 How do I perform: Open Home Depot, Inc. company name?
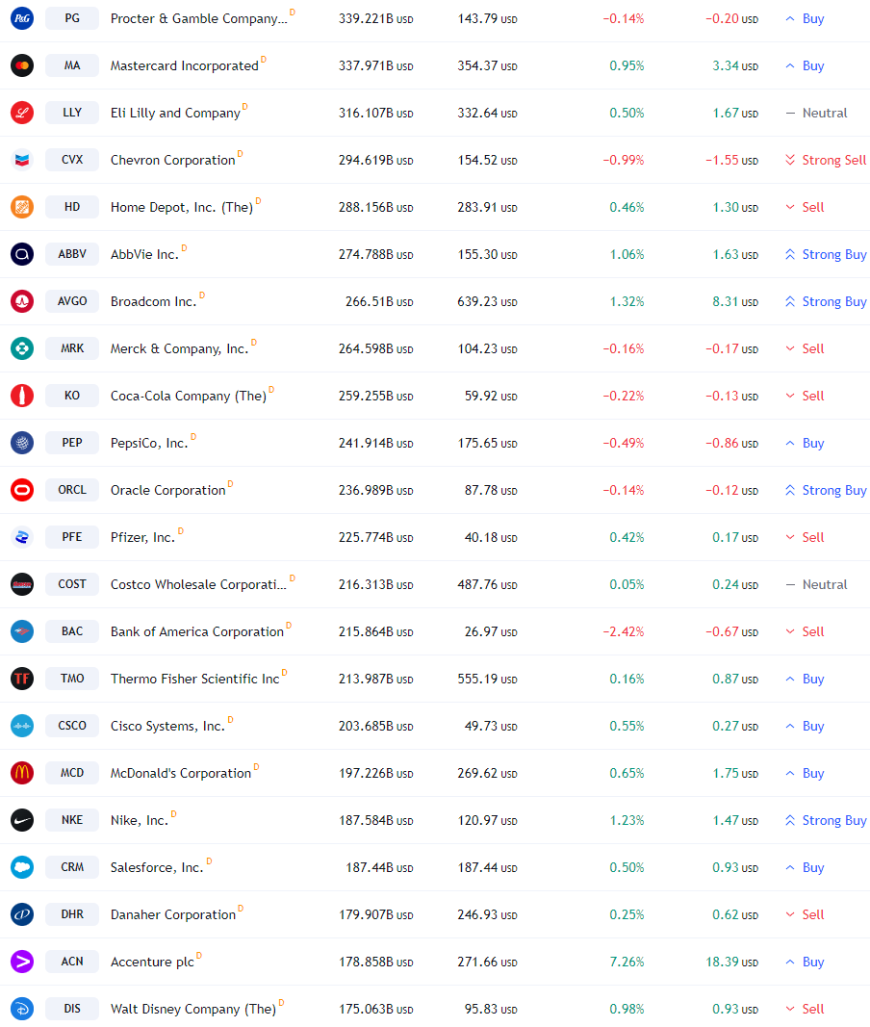click(182, 208)
